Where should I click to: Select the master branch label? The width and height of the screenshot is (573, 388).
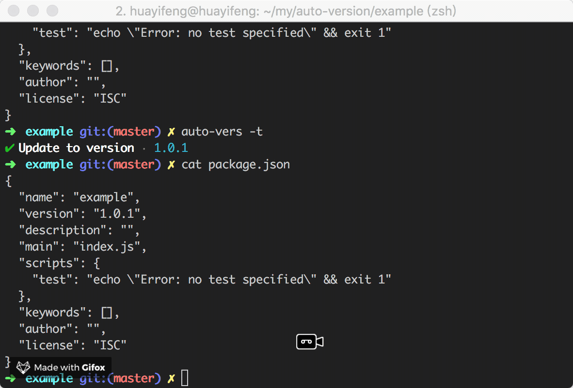[x=134, y=131]
